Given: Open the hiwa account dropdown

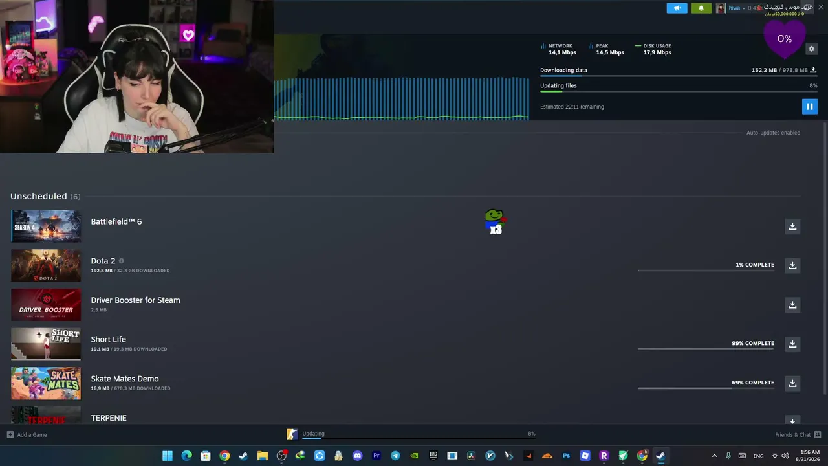Looking at the screenshot, I should click(736, 8).
